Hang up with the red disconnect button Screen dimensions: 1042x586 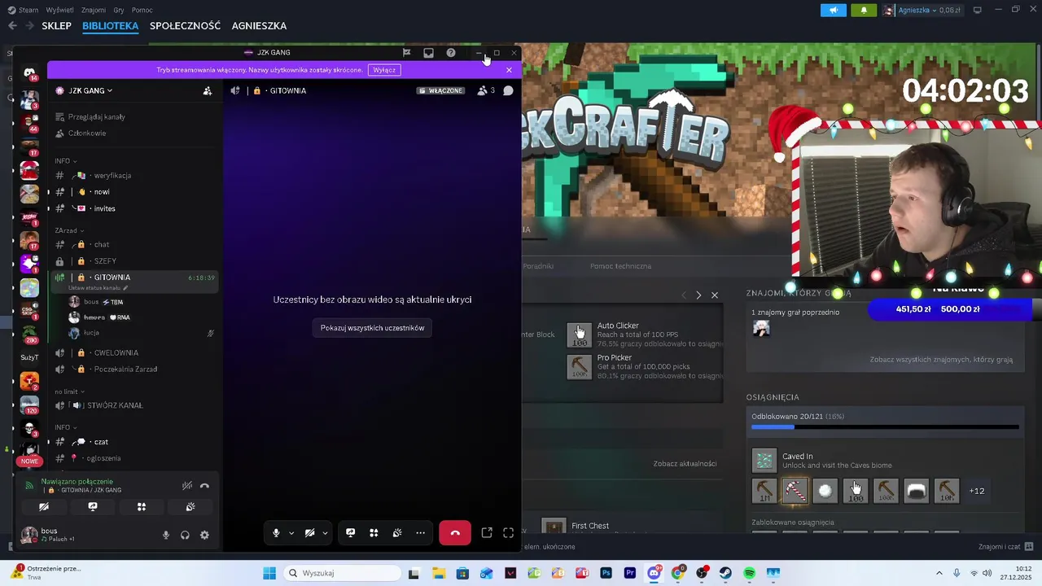[x=455, y=533]
